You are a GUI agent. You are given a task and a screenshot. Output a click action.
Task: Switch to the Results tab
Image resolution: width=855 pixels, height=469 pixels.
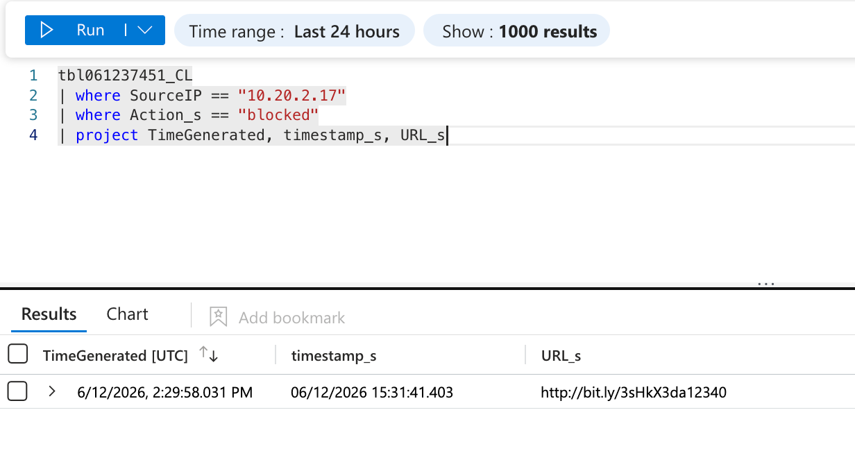pyautogui.click(x=49, y=314)
